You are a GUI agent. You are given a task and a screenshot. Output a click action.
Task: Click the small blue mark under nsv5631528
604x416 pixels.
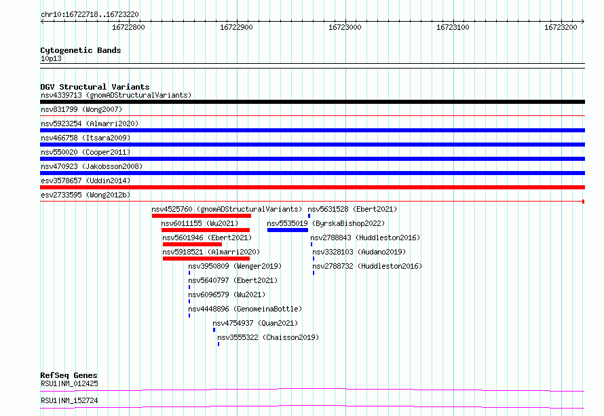click(x=309, y=216)
